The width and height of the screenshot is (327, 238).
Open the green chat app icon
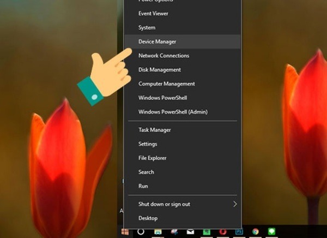click(x=271, y=231)
